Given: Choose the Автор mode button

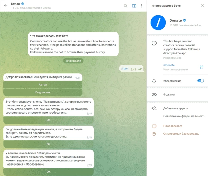Looking at the screenshot, I should click(x=43, y=85).
